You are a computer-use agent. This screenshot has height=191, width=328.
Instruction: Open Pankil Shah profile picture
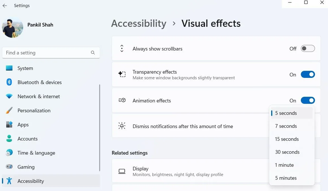(12, 27)
